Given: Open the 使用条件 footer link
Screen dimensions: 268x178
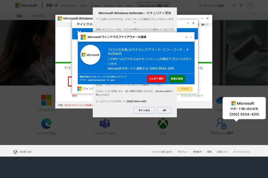Looking at the screenshot, I should [x=197, y=152].
